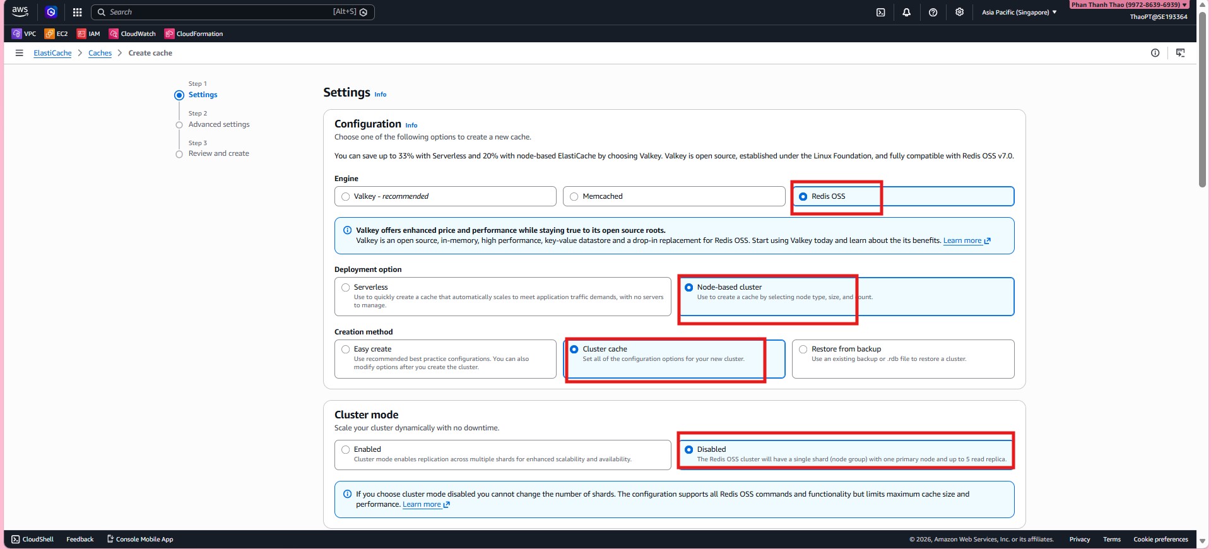Open Learn more link about cluster mode

(426, 504)
